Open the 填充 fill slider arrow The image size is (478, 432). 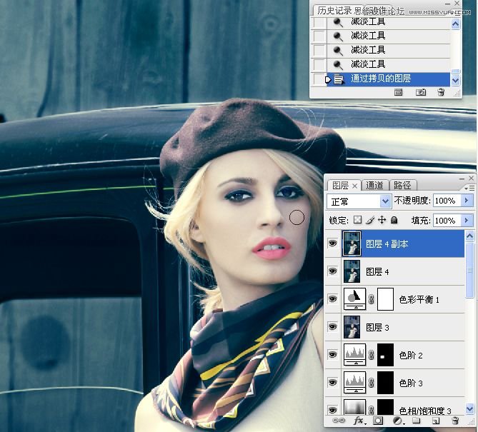click(x=467, y=221)
